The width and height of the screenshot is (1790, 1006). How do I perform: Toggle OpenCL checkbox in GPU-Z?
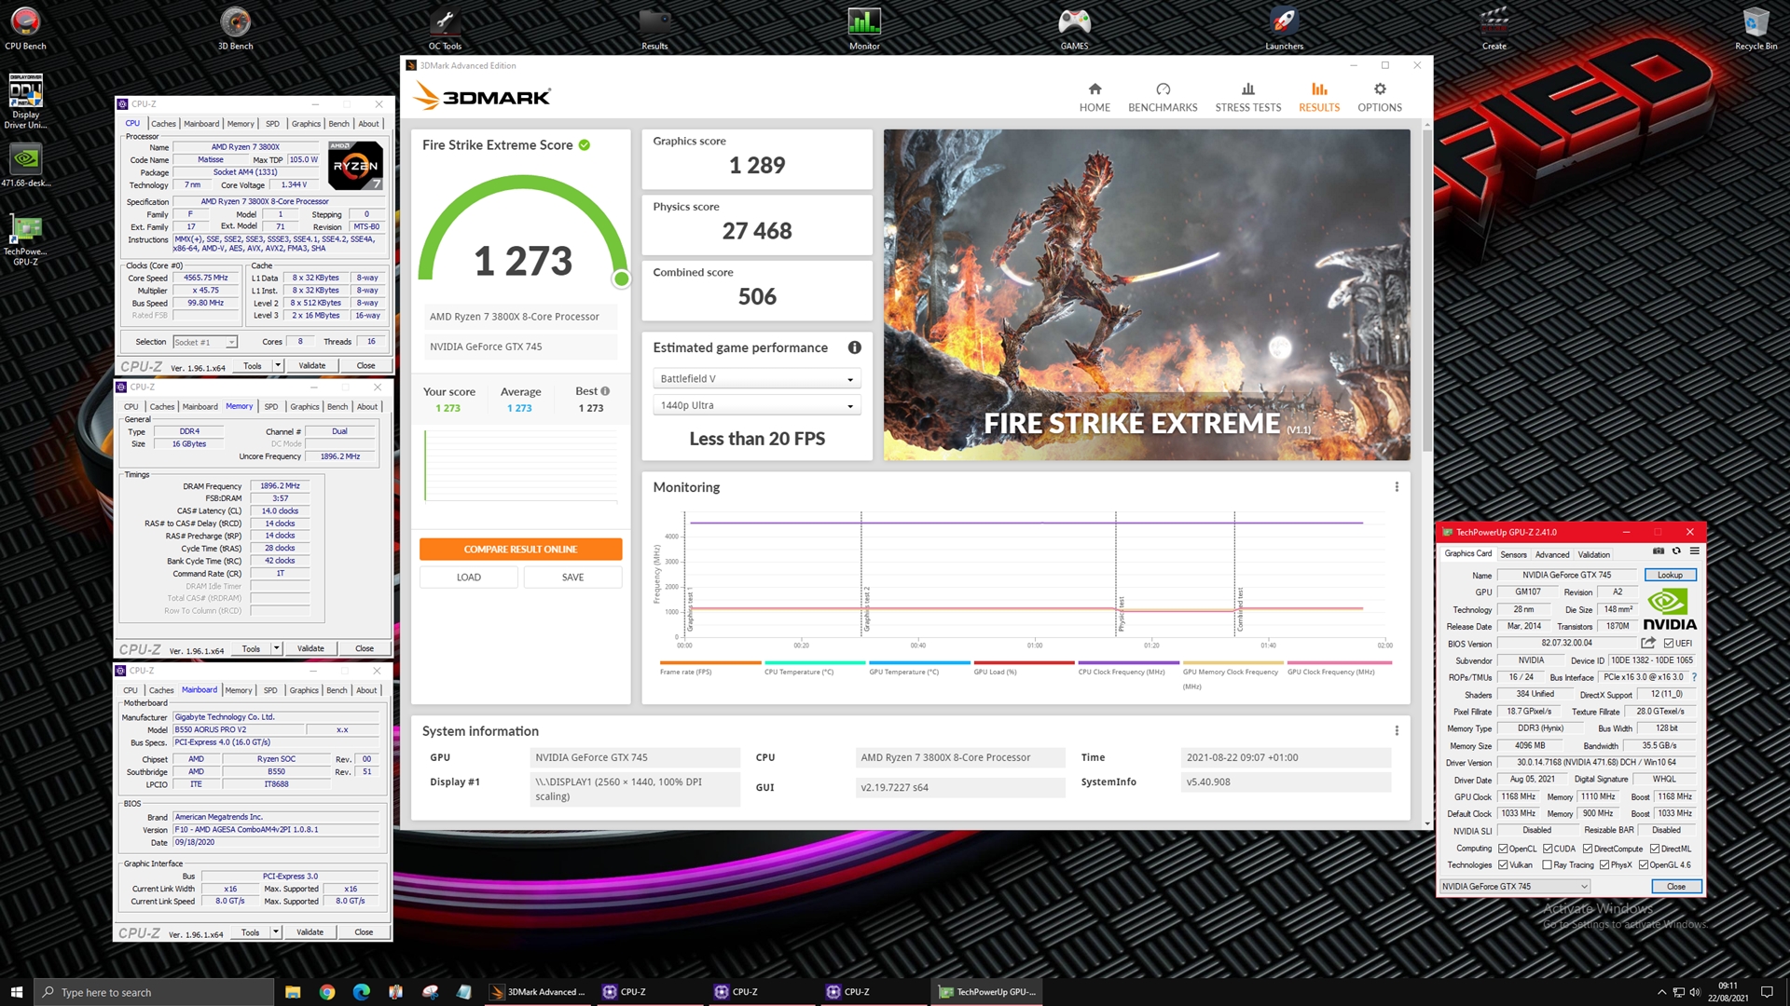pyautogui.click(x=1503, y=849)
